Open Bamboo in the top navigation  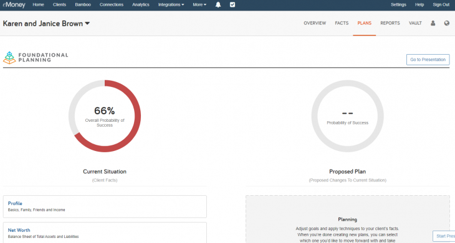83,4
